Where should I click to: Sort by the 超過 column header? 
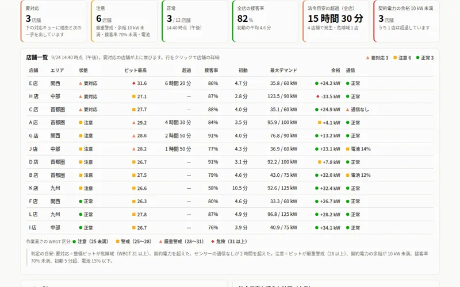186,70
